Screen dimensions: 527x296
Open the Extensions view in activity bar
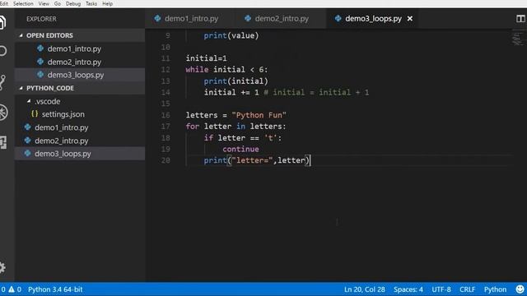point(3,142)
